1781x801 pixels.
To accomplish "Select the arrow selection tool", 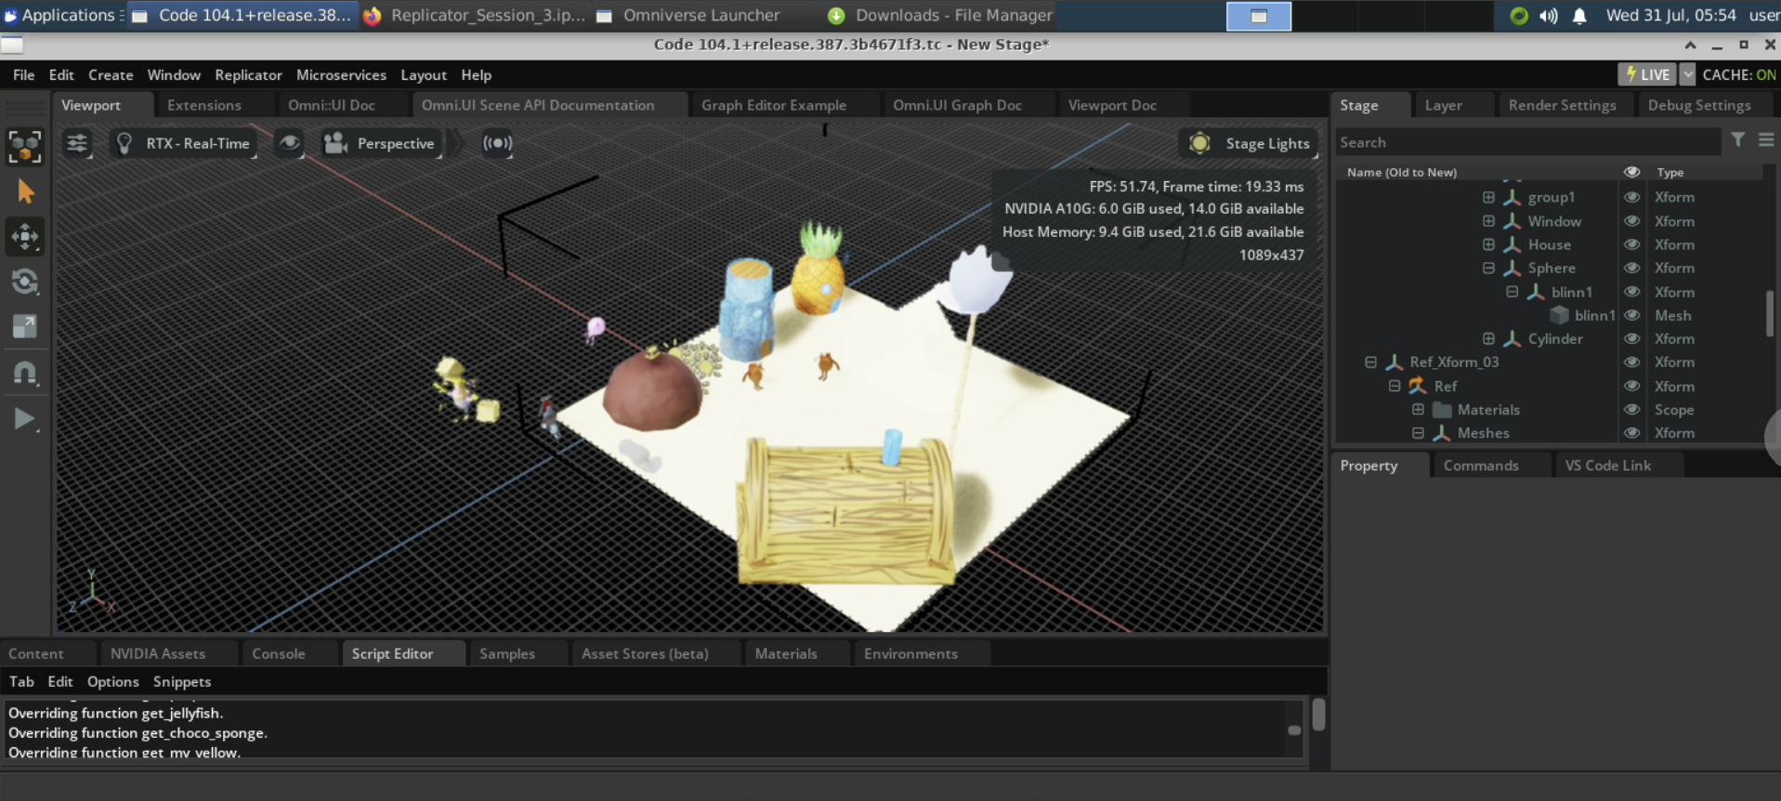I will 25,191.
